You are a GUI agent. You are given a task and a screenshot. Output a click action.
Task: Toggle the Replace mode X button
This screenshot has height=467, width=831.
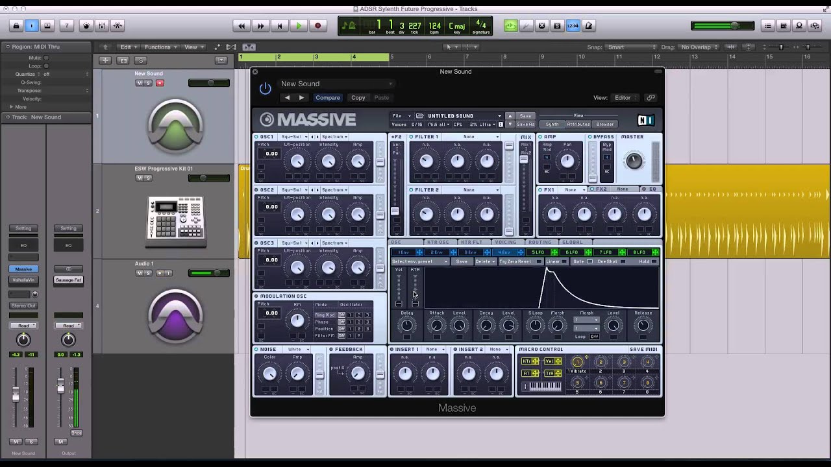tap(542, 26)
